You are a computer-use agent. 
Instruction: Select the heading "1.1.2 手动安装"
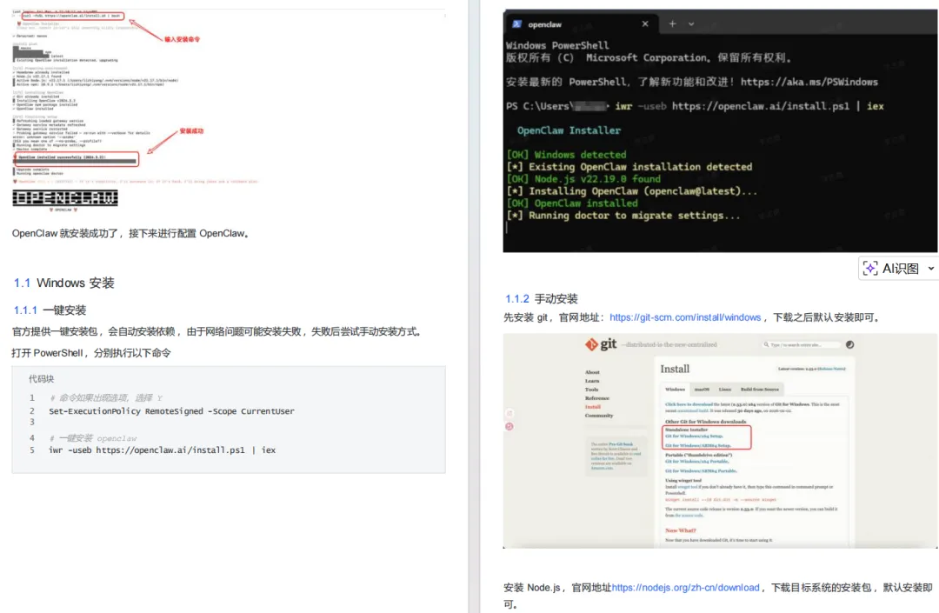click(x=542, y=299)
